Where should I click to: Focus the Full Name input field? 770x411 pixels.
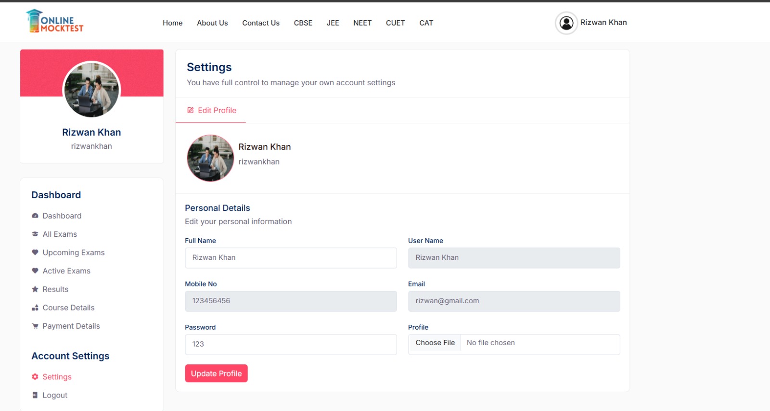click(x=291, y=258)
